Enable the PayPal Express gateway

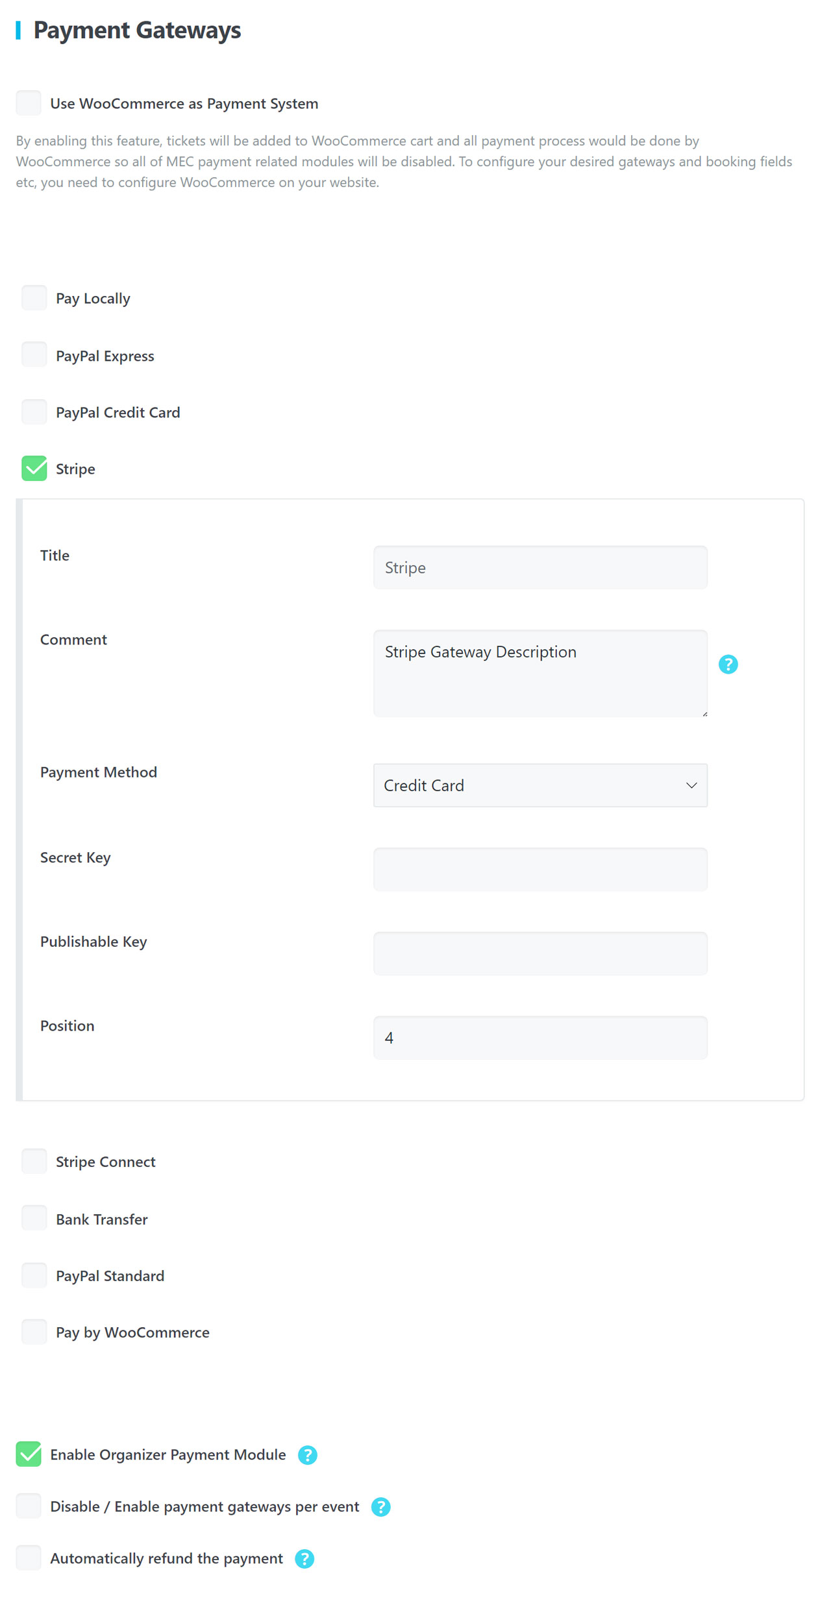click(34, 354)
